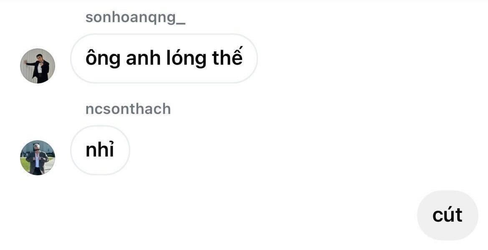Tap the man in black suit avatar
This screenshot has height=250, width=488.
[x=37, y=66]
